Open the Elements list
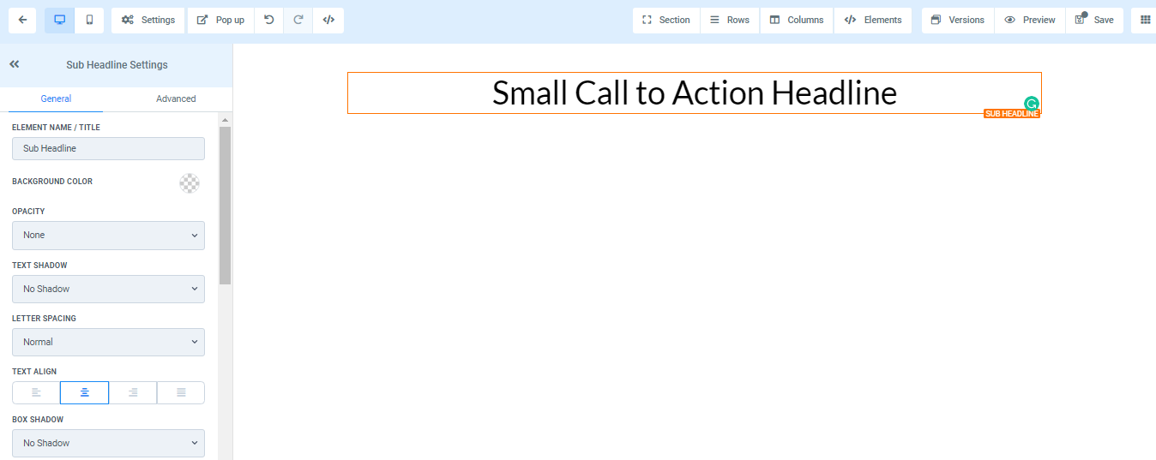The width and height of the screenshot is (1156, 460). 873,20
